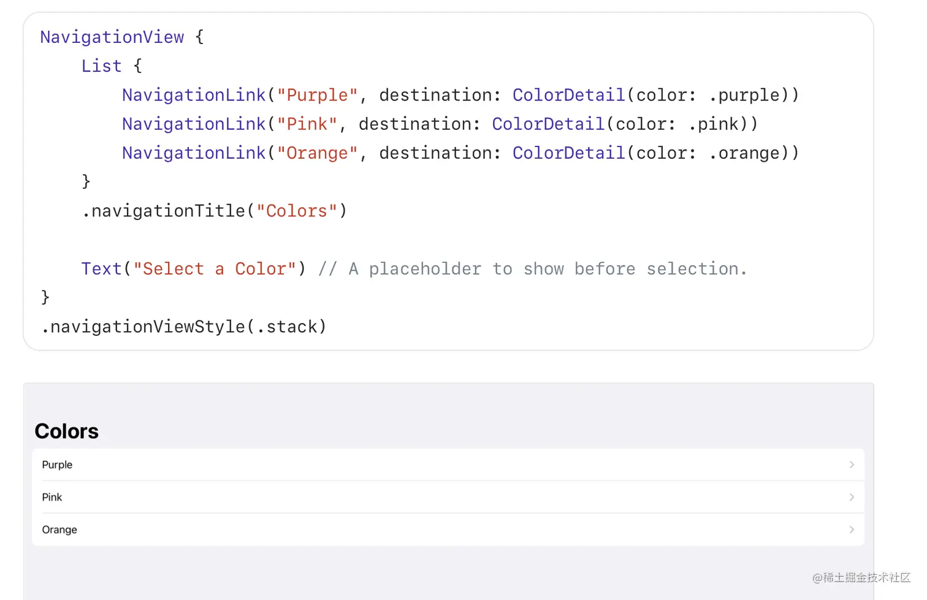Open the Orange row in Colors list
The image size is (927, 600).
pos(448,530)
